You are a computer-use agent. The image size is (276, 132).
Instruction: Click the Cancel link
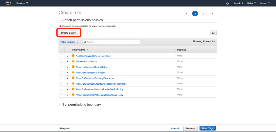point(175,128)
